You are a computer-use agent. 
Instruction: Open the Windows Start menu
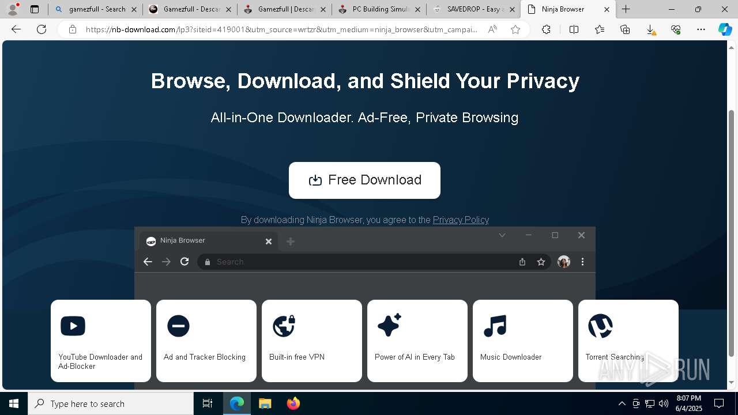pos(14,403)
